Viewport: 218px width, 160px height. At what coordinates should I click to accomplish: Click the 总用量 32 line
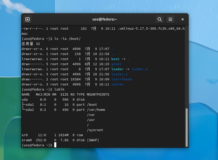(x=31, y=44)
